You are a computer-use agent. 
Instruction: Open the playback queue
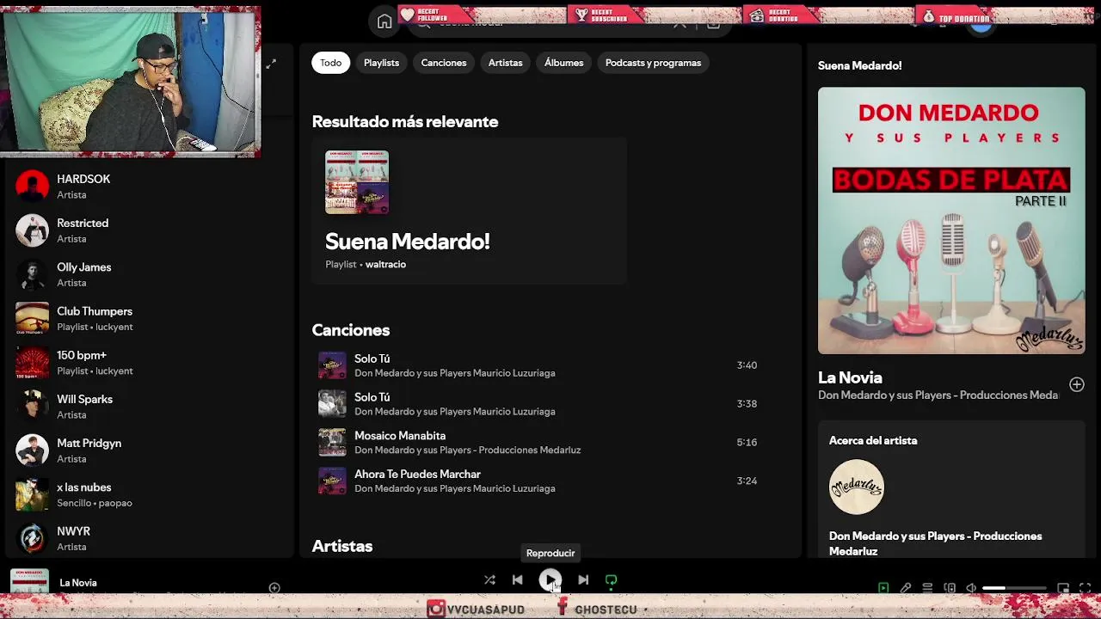point(927,588)
